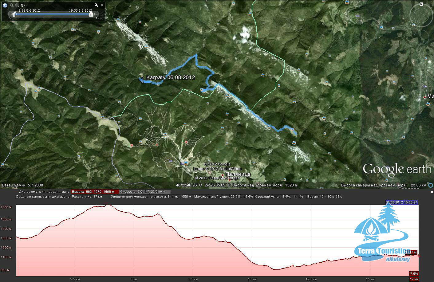The image size is (434, 282).
Task: Click the -7.9% slope indicator
Action: tap(413, 274)
